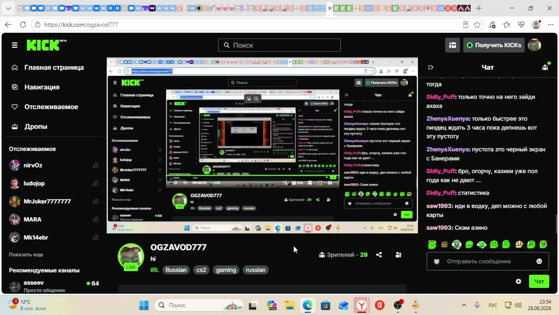This screenshot has height=315, width=559.
Task: Add browser favorite with star icon
Action: (x=477, y=24)
